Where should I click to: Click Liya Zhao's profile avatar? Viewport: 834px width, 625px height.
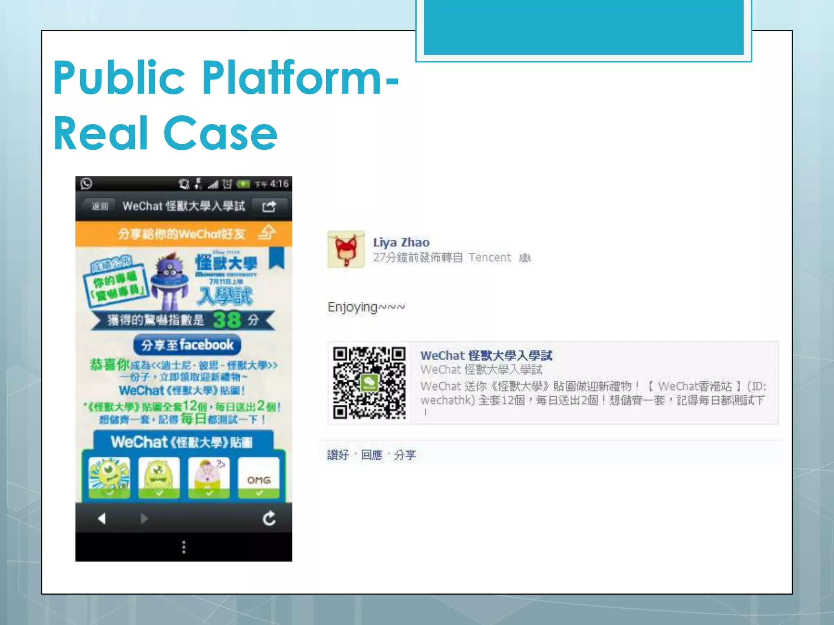coord(346,249)
